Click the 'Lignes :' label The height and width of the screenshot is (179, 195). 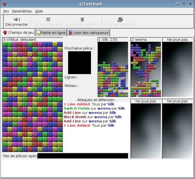point(71,77)
